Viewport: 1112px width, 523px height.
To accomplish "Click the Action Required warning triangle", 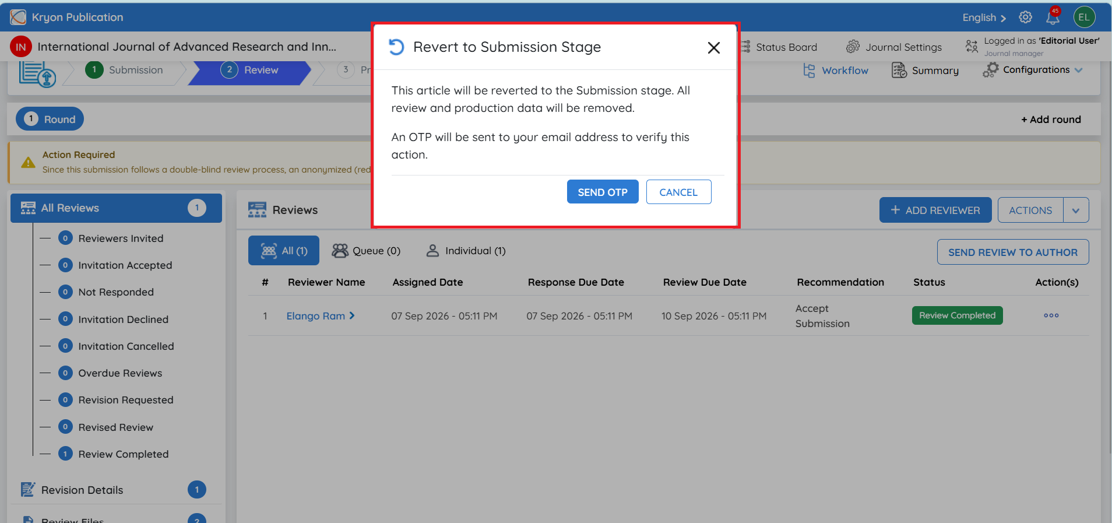I will pos(28,162).
